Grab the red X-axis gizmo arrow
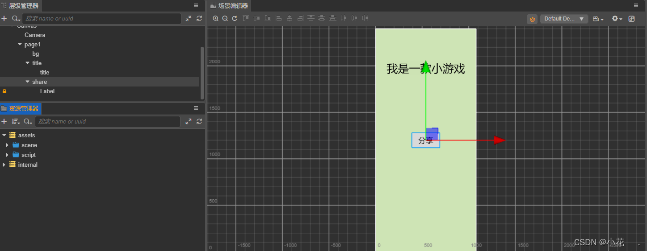Screen dimensions: 647x251 click(500, 140)
